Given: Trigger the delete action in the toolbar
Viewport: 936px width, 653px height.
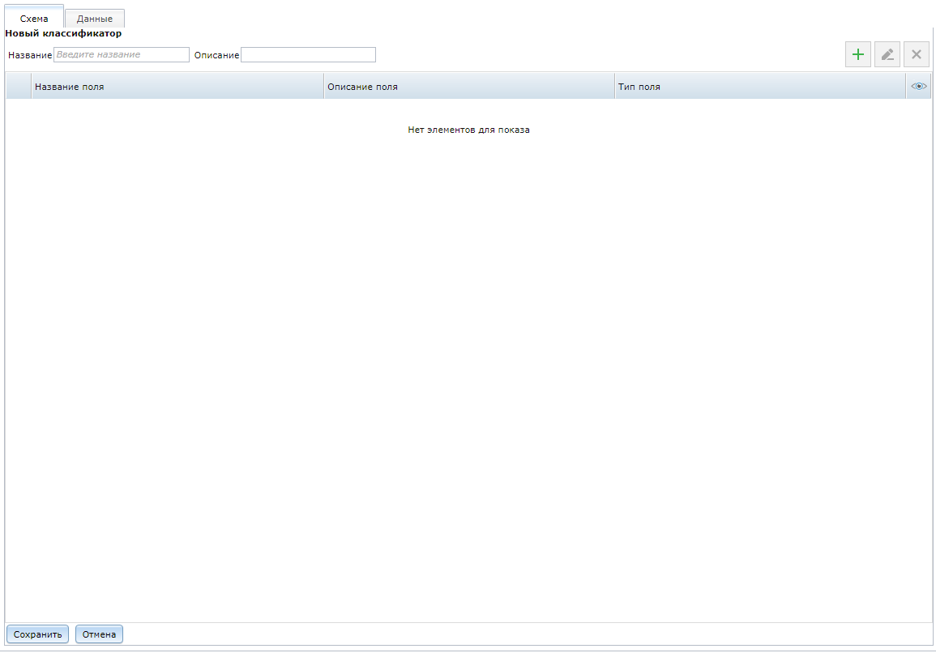Looking at the screenshot, I should pyautogui.click(x=917, y=54).
